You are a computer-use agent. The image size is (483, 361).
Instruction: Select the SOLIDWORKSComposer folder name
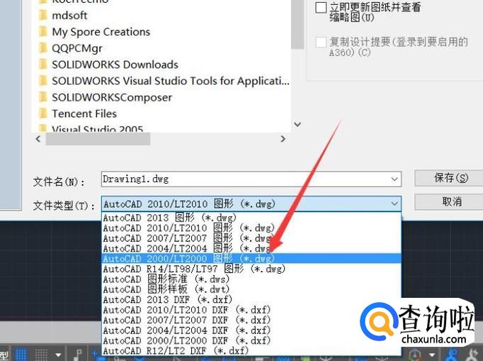pyautogui.click(x=112, y=97)
